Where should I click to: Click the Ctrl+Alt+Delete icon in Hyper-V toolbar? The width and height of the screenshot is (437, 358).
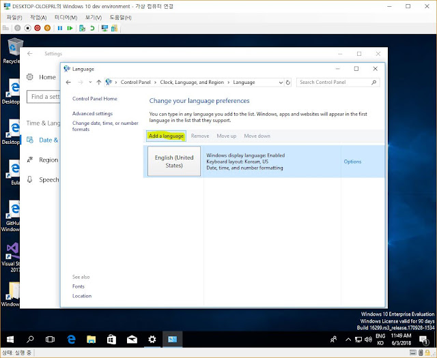pos(5,28)
